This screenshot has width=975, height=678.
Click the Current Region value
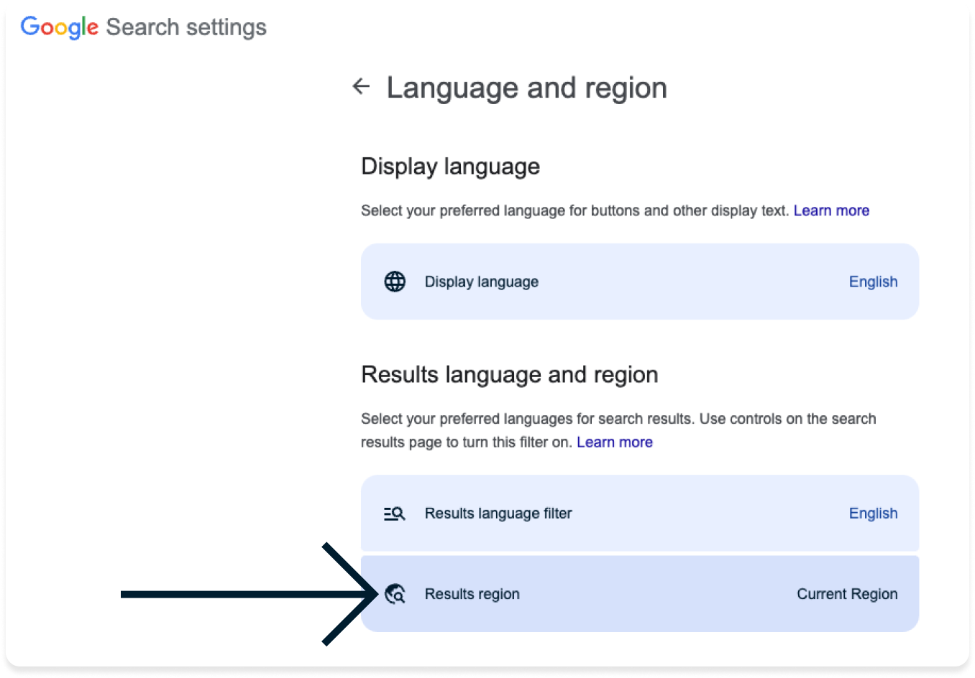click(847, 594)
